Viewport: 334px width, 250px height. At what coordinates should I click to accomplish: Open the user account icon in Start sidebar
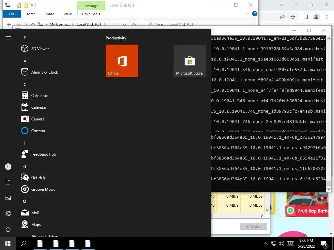(8, 167)
